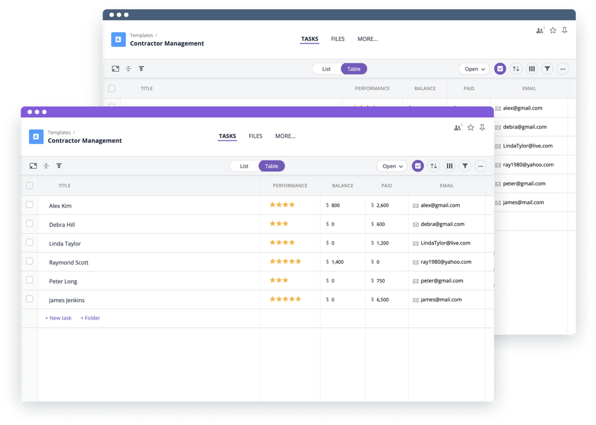Click Templates breadcrumb in front window
596x425 pixels.
click(x=59, y=132)
